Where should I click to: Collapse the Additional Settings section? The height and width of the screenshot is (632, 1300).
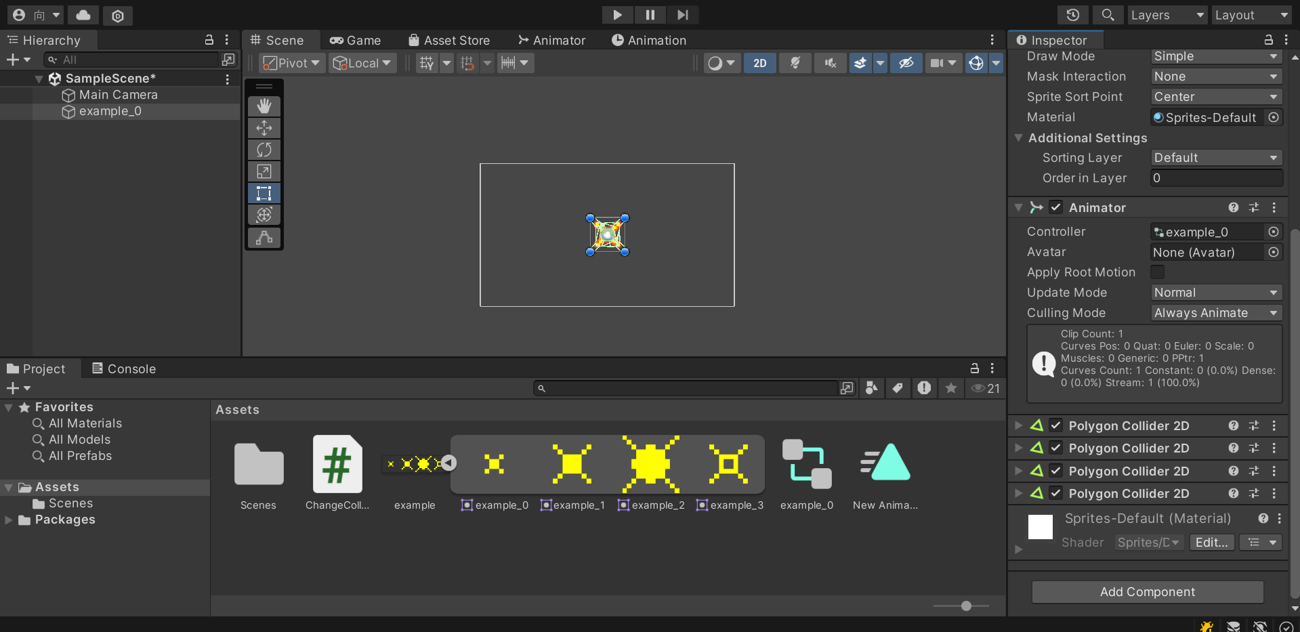point(1018,138)
